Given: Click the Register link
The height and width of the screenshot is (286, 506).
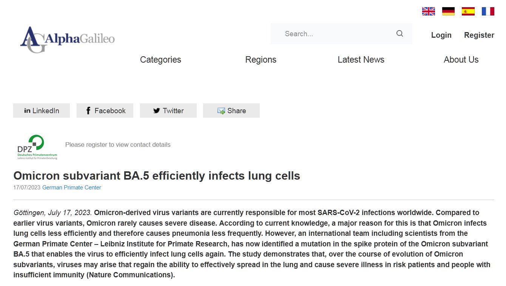Looking at the screenshot, I should click(479, 35).
